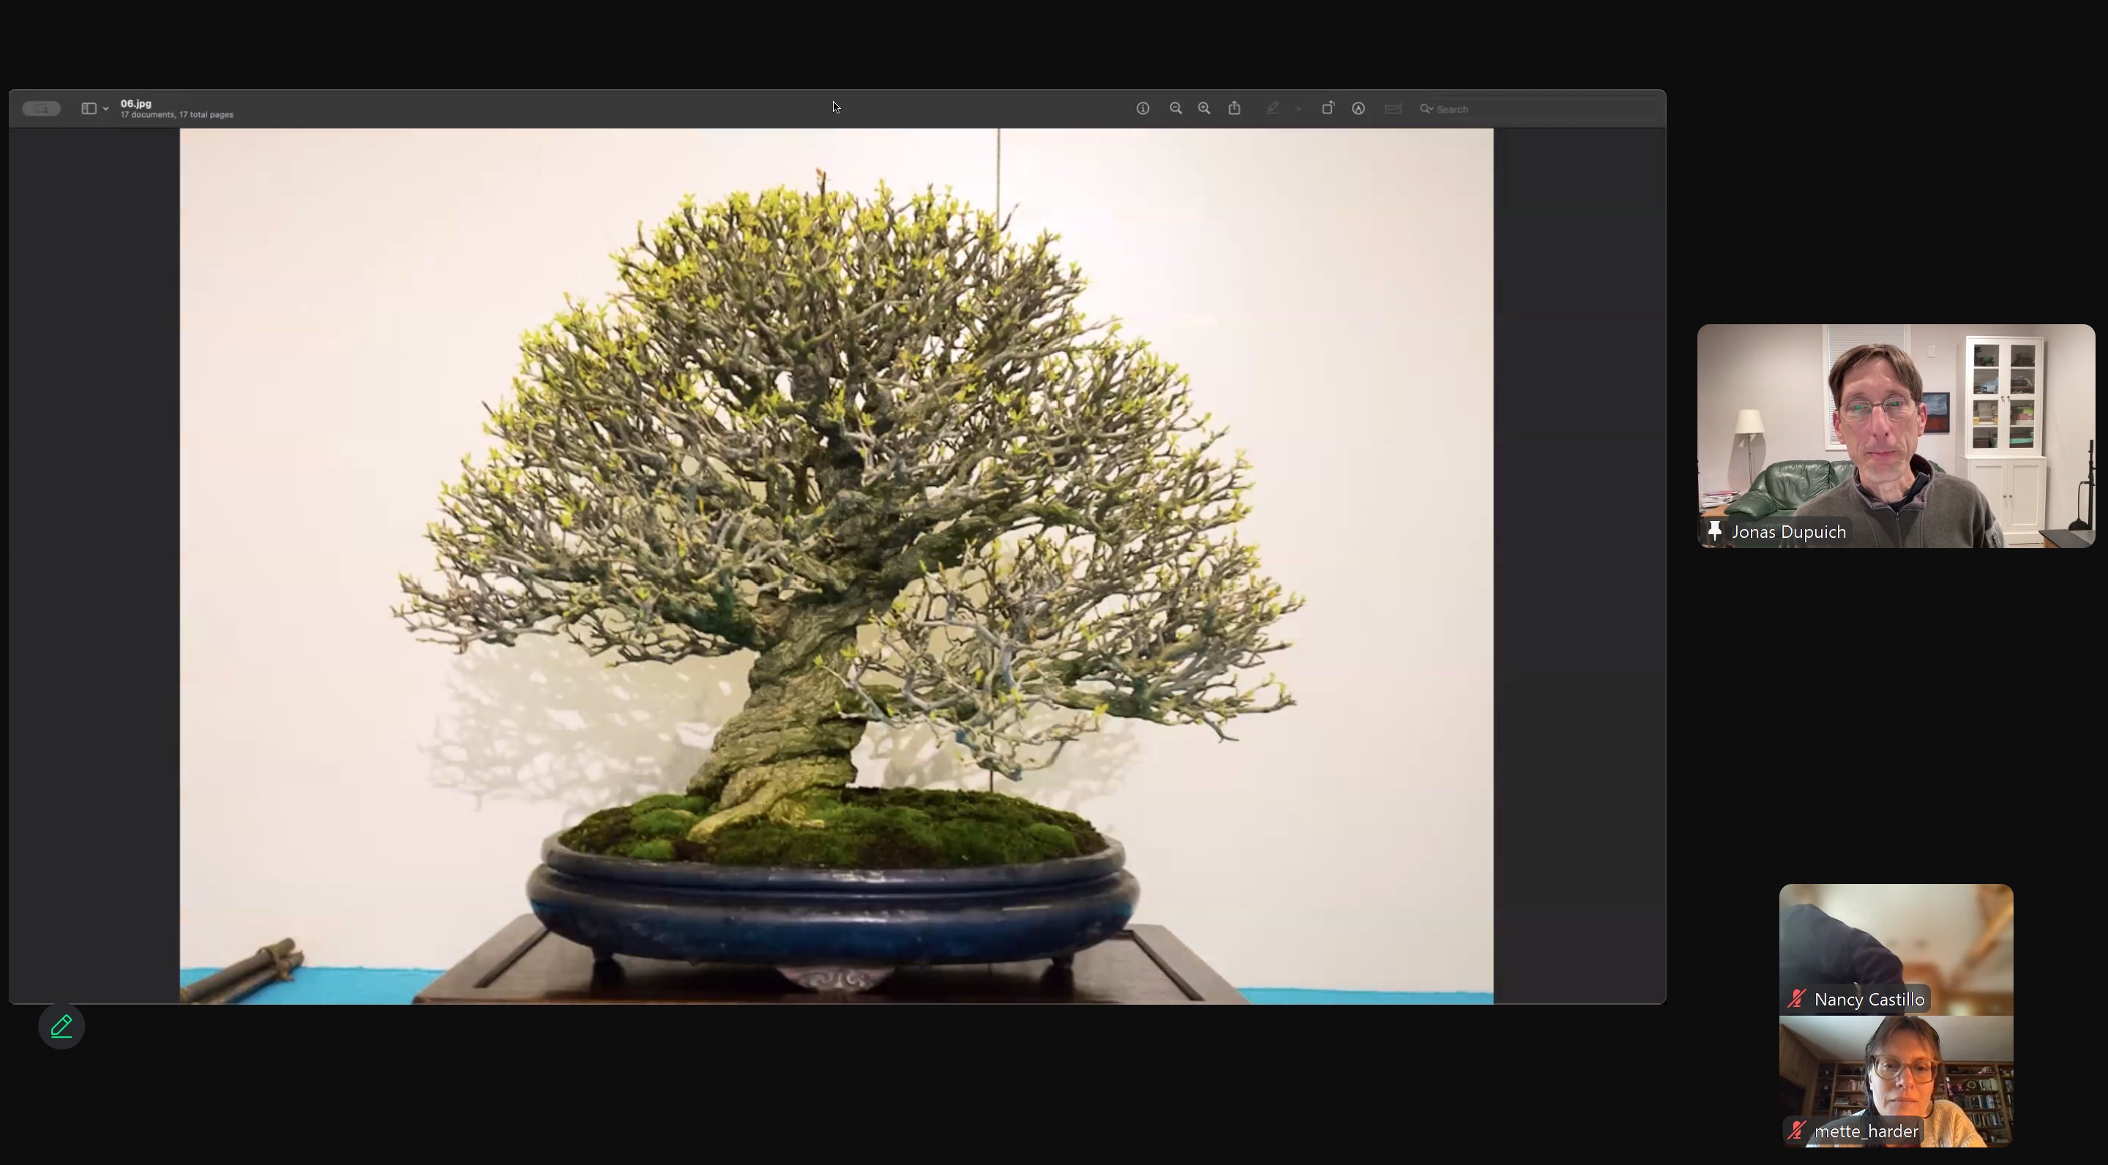Click the 06.jpg document title

(136, 103)
